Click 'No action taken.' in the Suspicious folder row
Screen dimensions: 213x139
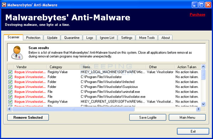click(x=187, y=87)
